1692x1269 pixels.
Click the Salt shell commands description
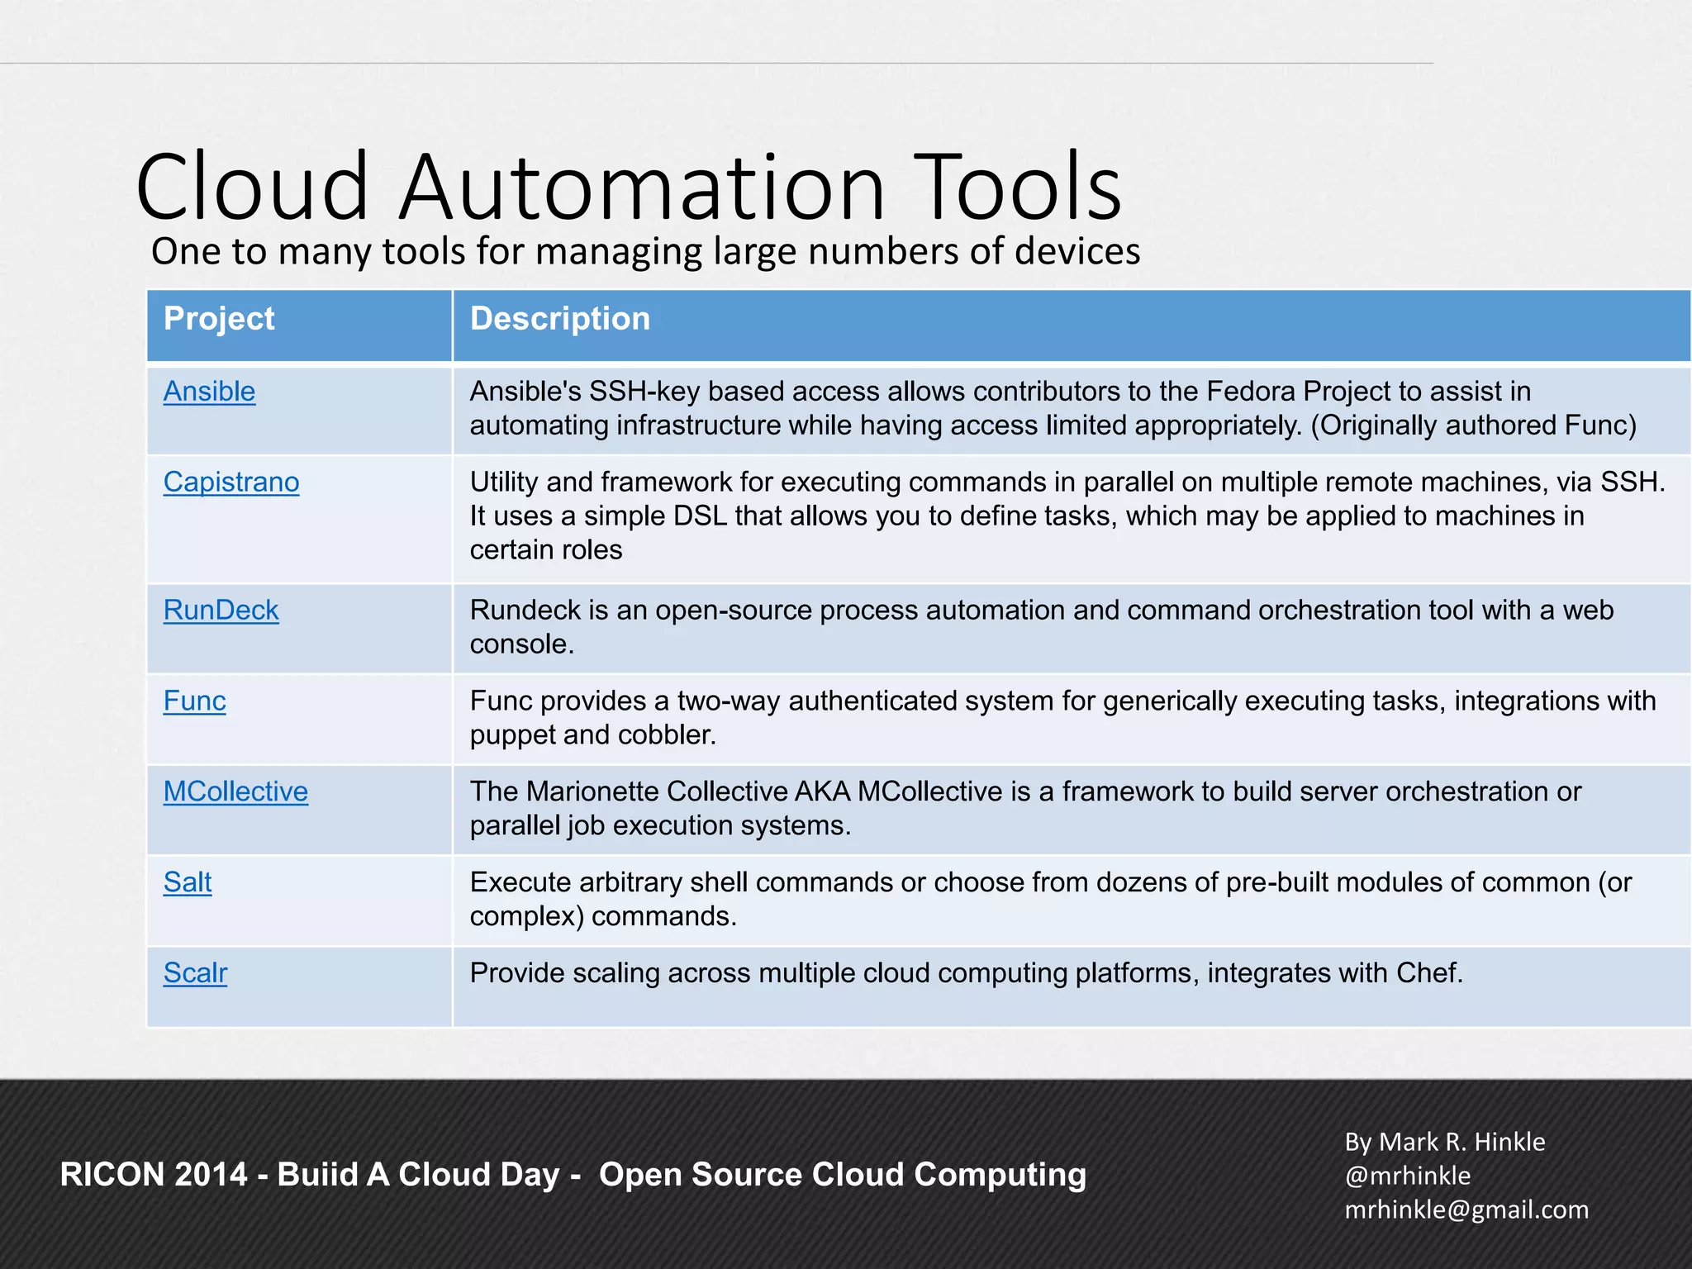1049,900
